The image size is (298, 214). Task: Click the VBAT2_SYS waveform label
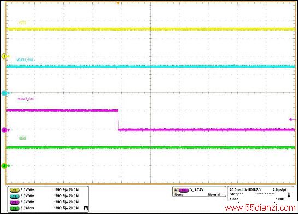click(x=26, y=99)
